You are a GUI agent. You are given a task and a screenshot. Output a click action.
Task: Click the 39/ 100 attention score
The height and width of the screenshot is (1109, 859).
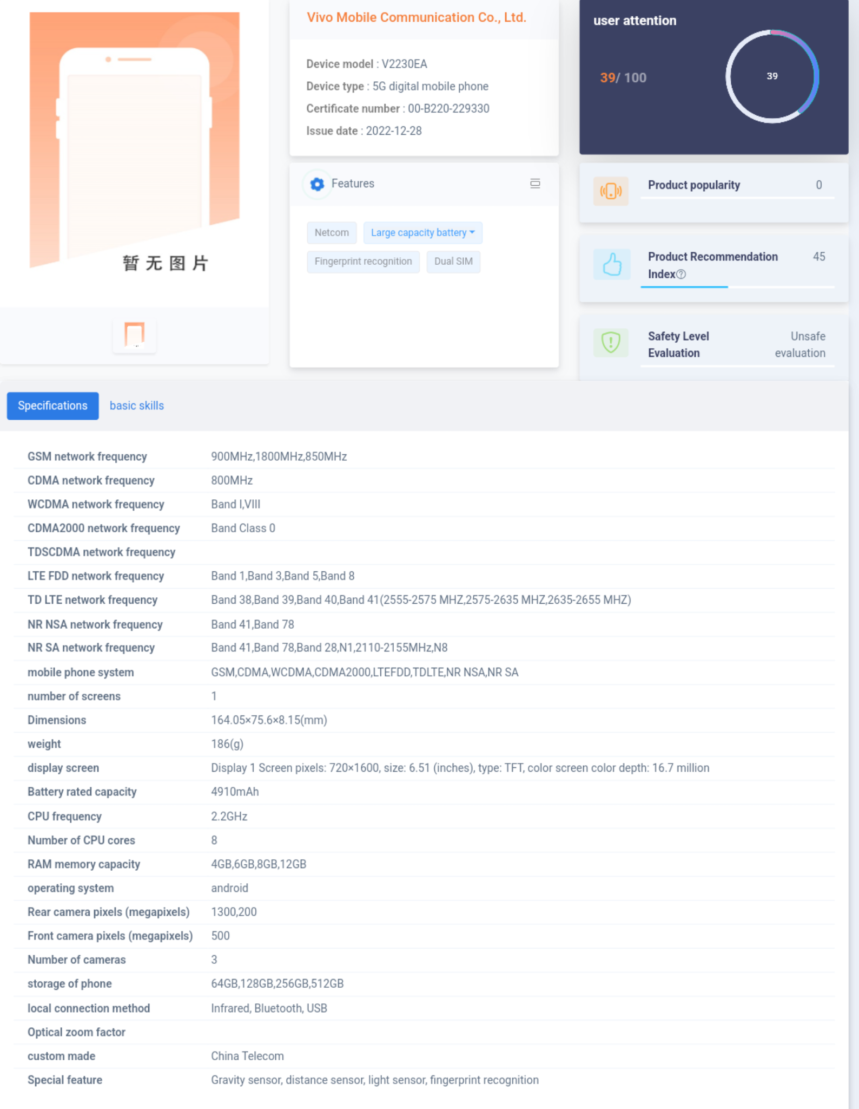click(623, 78)
